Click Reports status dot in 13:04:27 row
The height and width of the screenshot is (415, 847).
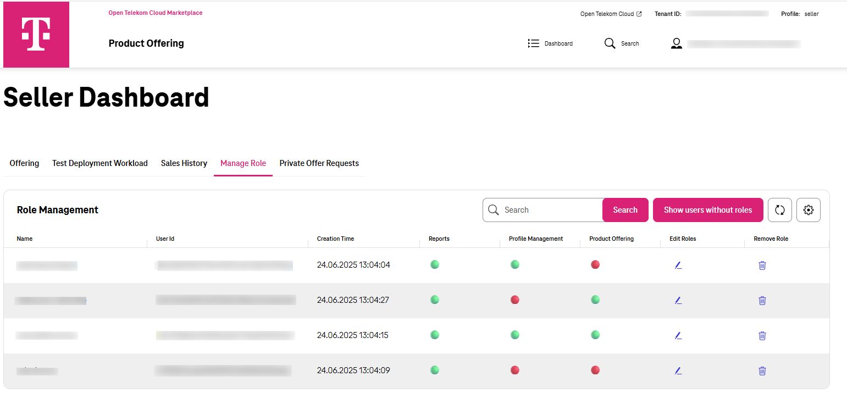click(435, 300)
